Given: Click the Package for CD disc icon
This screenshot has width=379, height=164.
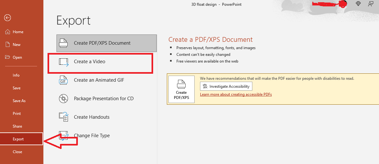Looking at the screenshot, I should click(63, 99).
